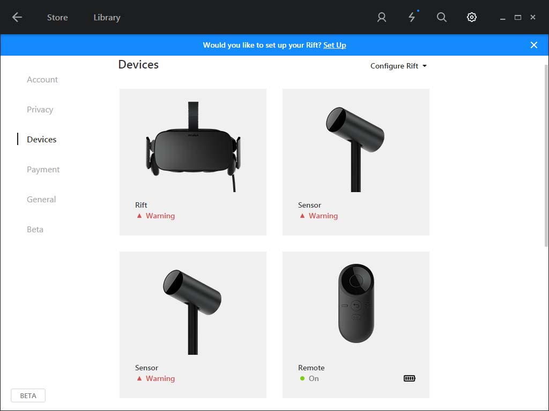Open notifications lightning bolt icon
The width and height of the screenshot is (549, 411).
(x=412, y=17)
